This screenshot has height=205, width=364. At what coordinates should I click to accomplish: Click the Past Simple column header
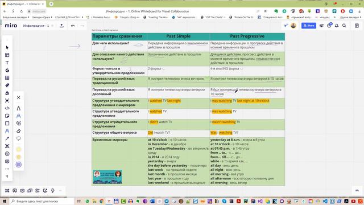pos(178,36)
